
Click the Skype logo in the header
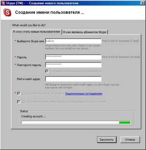pos(7,12)
